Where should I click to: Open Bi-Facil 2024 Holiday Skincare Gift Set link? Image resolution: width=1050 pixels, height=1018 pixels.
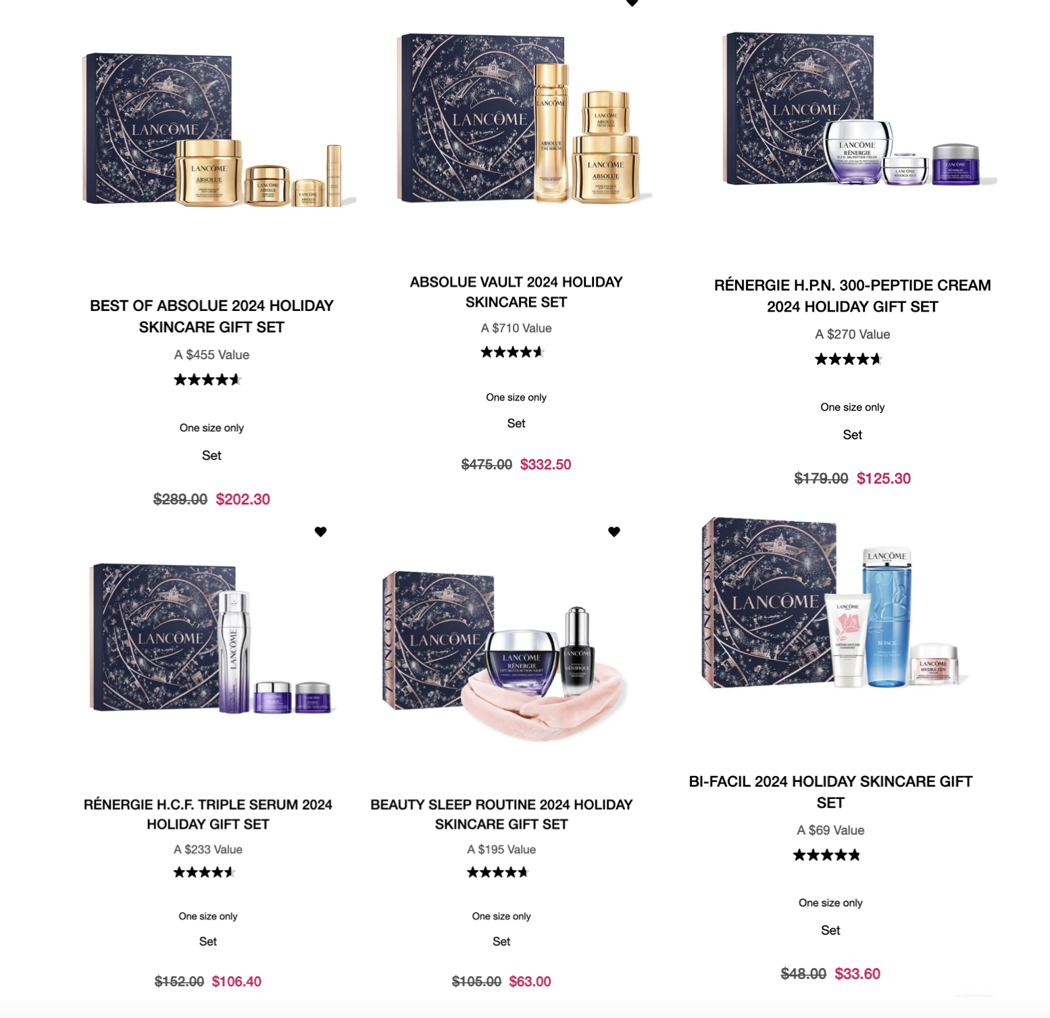830,792
